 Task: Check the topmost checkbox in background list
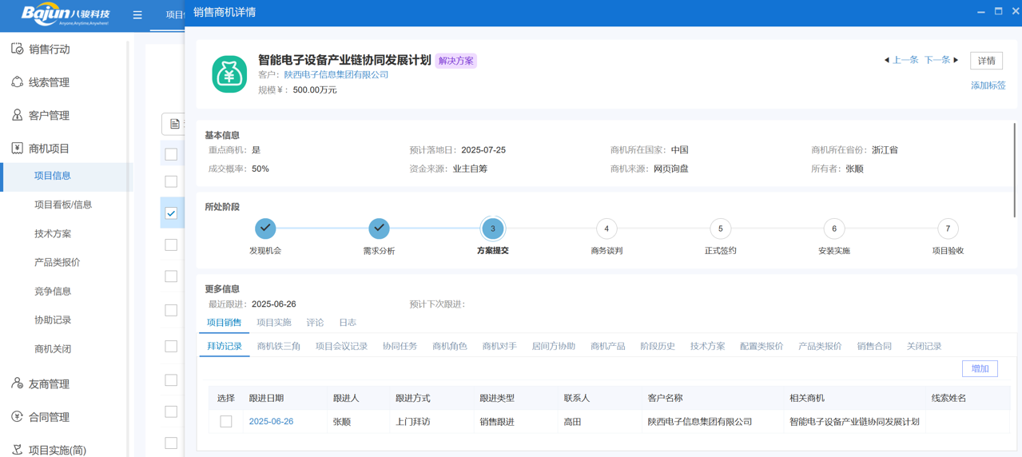click(171, 153)
